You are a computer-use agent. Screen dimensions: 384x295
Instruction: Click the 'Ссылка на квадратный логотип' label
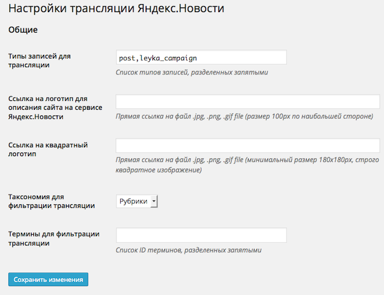48,149
